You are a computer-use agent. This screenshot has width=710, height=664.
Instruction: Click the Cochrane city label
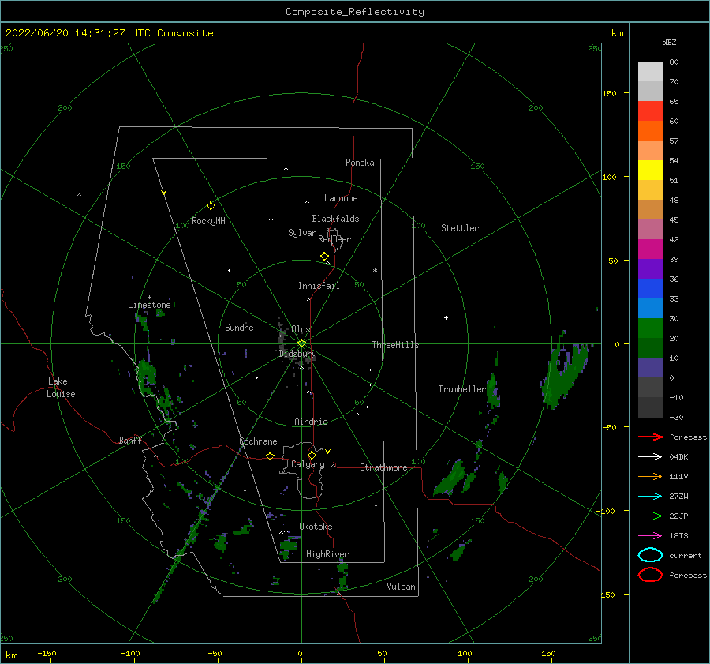point(258,441)
